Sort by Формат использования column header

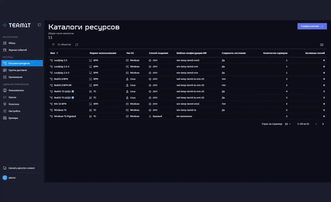pyautogui.click(x=103, y=53)
